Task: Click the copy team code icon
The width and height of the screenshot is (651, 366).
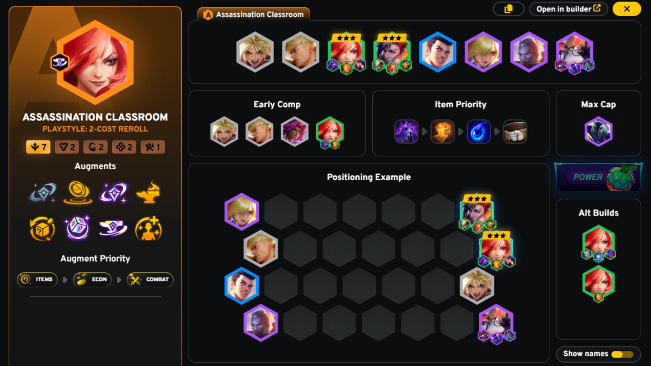Action: (508, 9)
